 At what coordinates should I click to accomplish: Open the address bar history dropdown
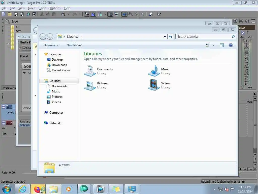click(x=165, y=37)
